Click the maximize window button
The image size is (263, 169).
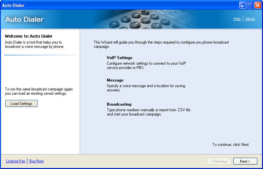[x=250, y=5]
